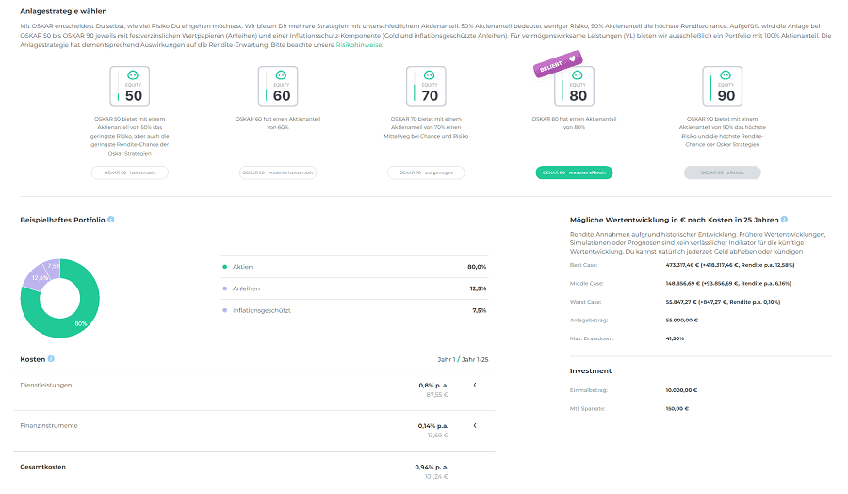Click the Inflationsgeschützt legend dot
The image size is (848, 494).
225,310
